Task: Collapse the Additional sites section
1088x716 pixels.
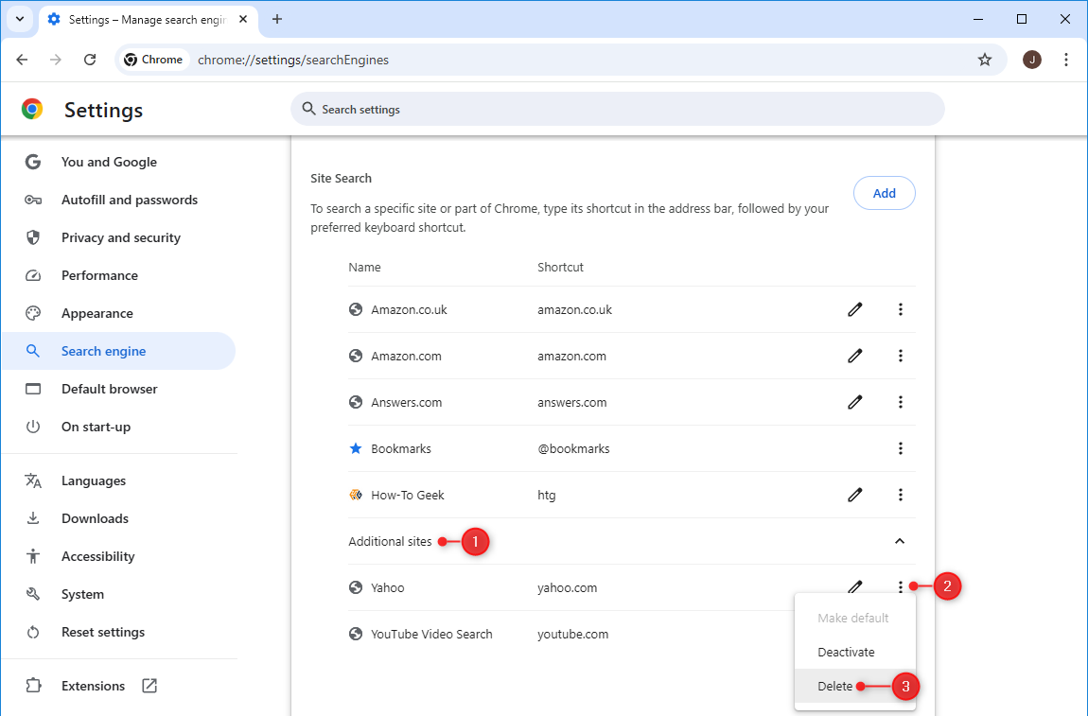Action: pyautogui.click(x=900, y=541)
